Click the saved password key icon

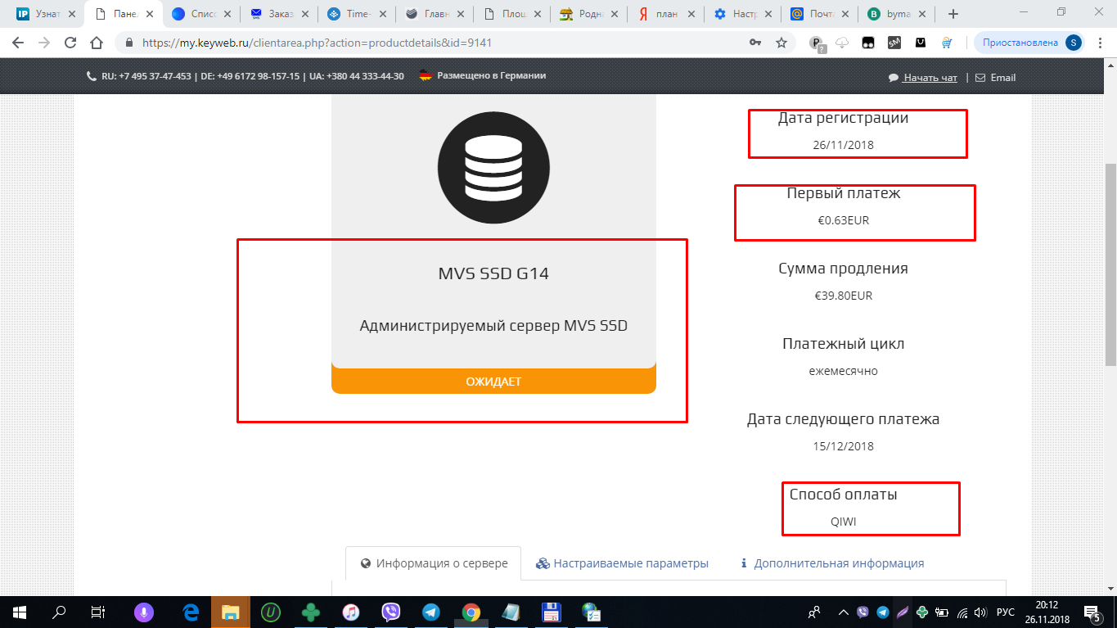754,43
